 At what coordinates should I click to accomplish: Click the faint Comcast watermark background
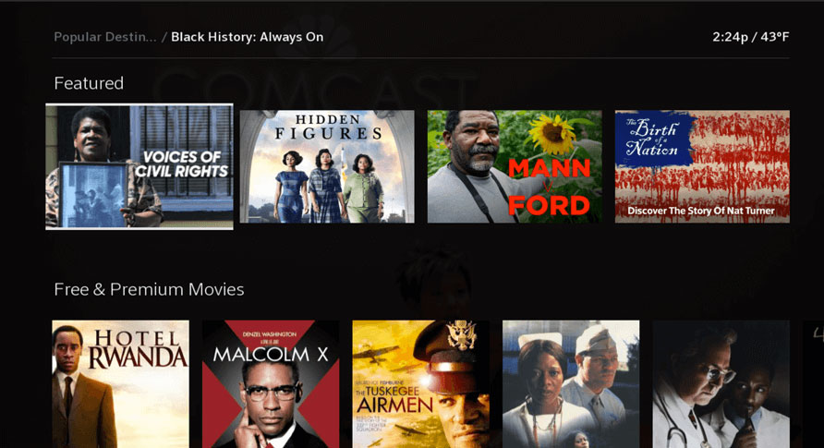(x=315, y=92)
